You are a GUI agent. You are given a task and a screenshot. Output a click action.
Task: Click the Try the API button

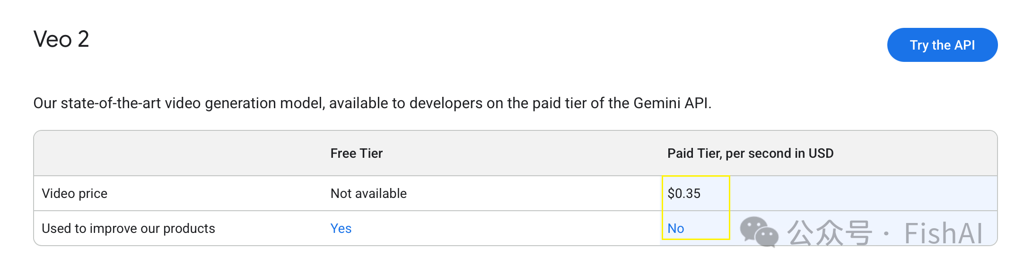942,45
